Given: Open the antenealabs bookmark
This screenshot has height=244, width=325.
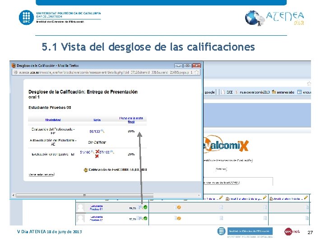Looking at the screenshot, I should 283,92.
